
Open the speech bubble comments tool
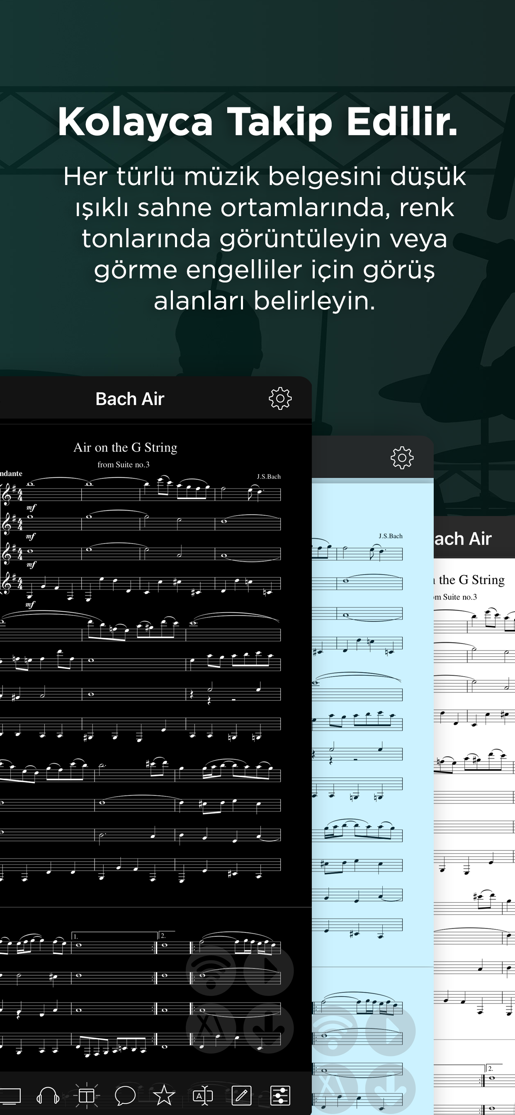[125, 1096]
